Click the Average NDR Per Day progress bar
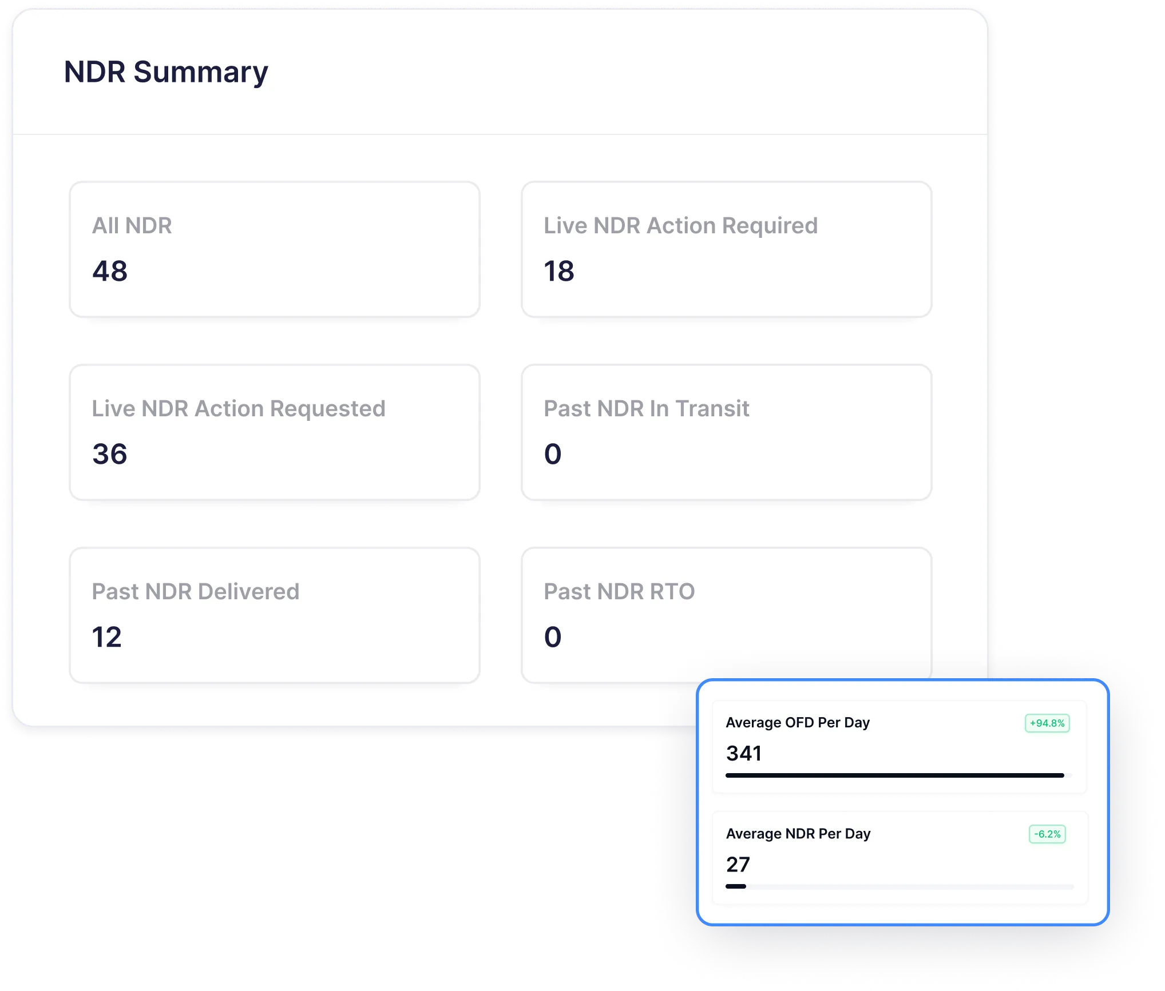Image resolution: width=1165 pixels, height=991 pixels. tap(899, 886)
